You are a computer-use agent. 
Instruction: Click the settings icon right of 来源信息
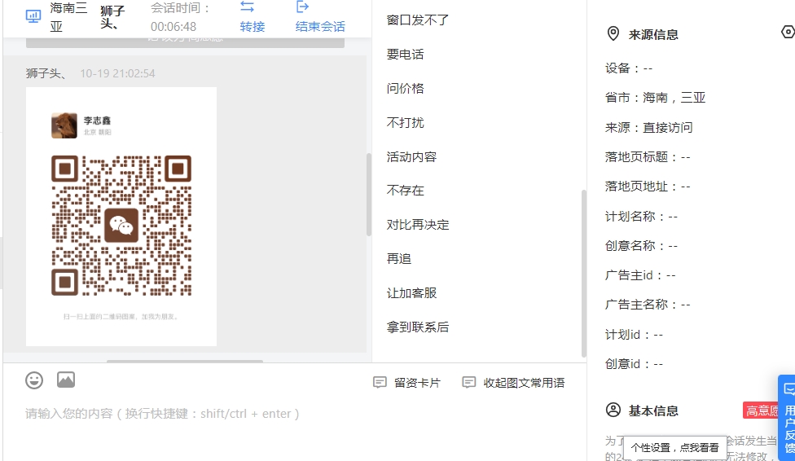(x=788, y=32)
